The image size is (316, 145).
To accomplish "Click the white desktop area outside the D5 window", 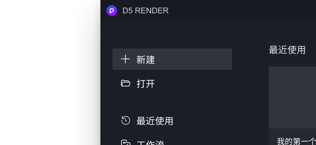I will [x=50, y=72].
